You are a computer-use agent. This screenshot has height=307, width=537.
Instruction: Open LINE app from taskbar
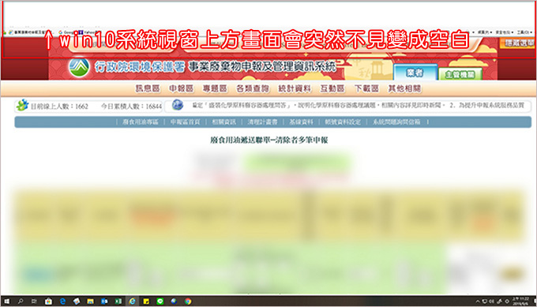point(160,301)
